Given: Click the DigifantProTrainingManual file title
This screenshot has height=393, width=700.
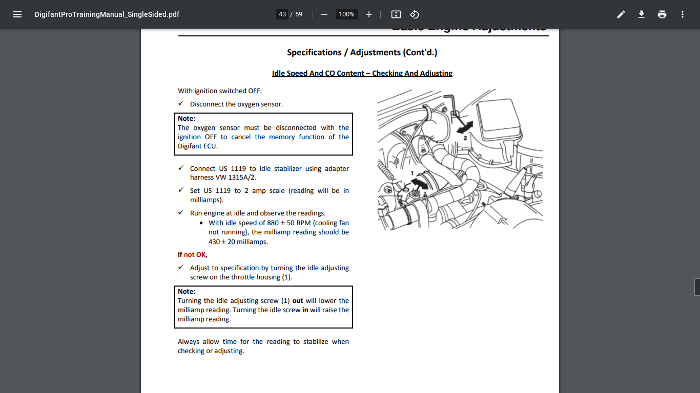Looking at the screenshot, I should (x=107, y=14).
